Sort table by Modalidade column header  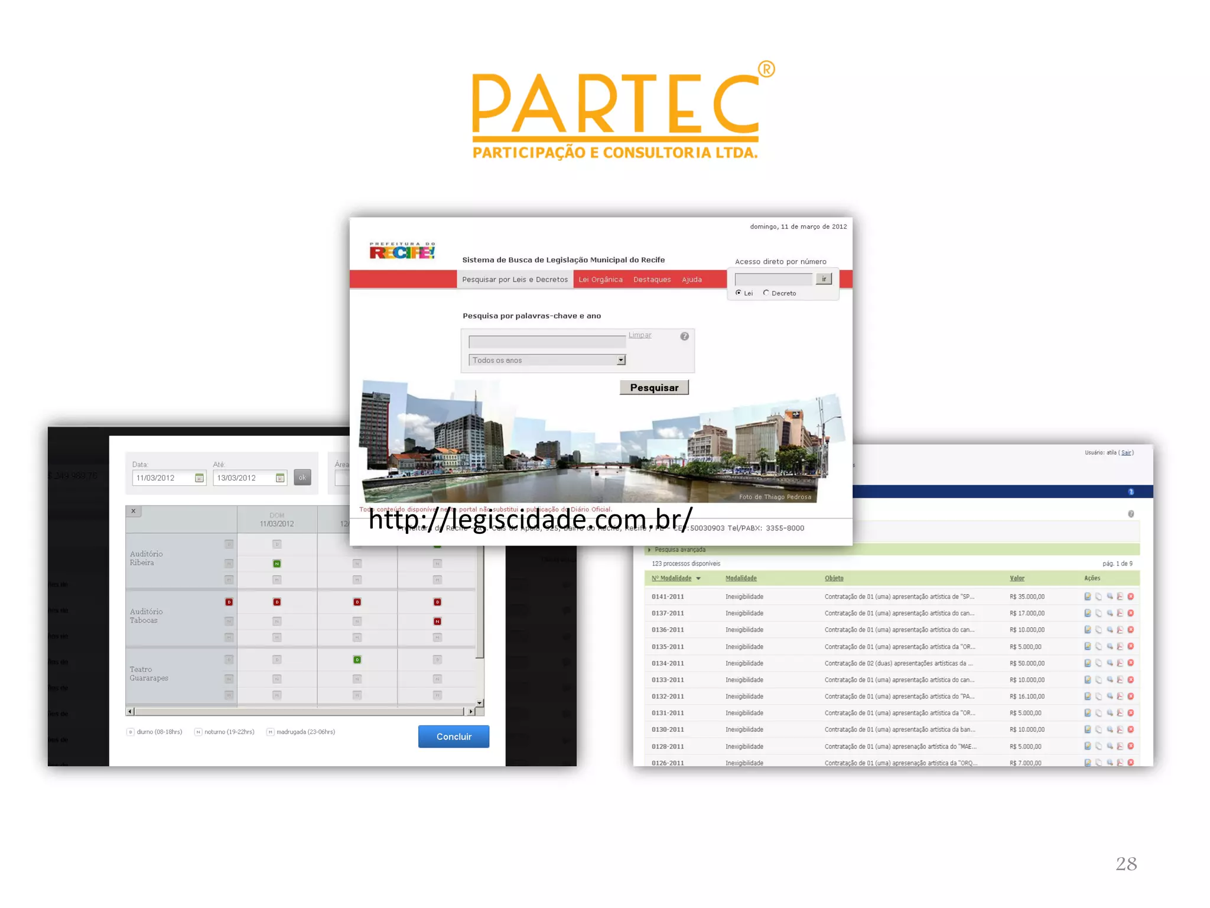(741, 578)
